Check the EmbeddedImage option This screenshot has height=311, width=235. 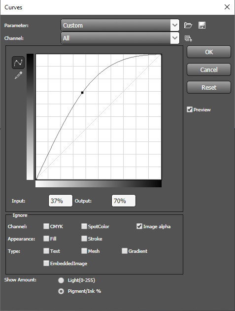(46, 263)
